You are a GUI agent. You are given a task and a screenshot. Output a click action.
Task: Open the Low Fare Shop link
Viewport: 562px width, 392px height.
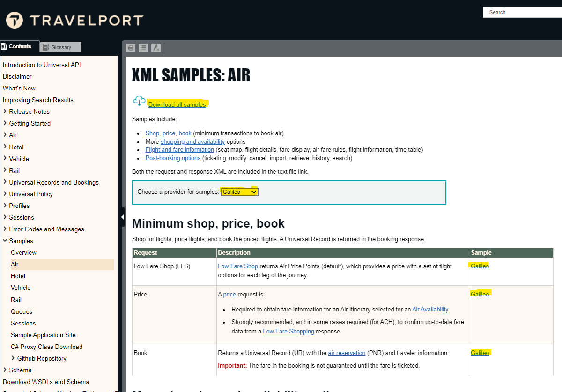[x=237, y=266]
